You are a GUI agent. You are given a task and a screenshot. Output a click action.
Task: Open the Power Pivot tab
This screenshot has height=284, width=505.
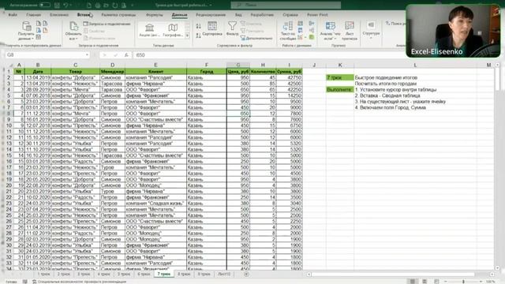coord(317,15)
